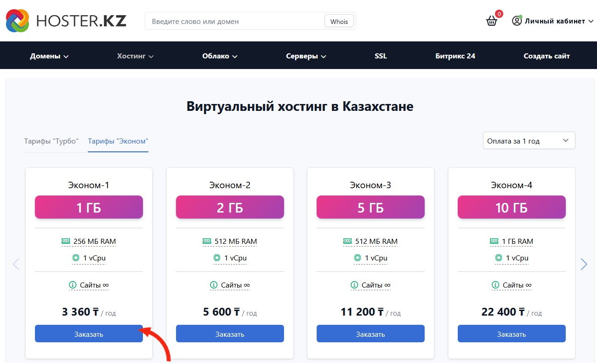Viewport: 597px width, 363px height.
Task: Order the Эконом-1 plan with Заказать
Action: 89,334
